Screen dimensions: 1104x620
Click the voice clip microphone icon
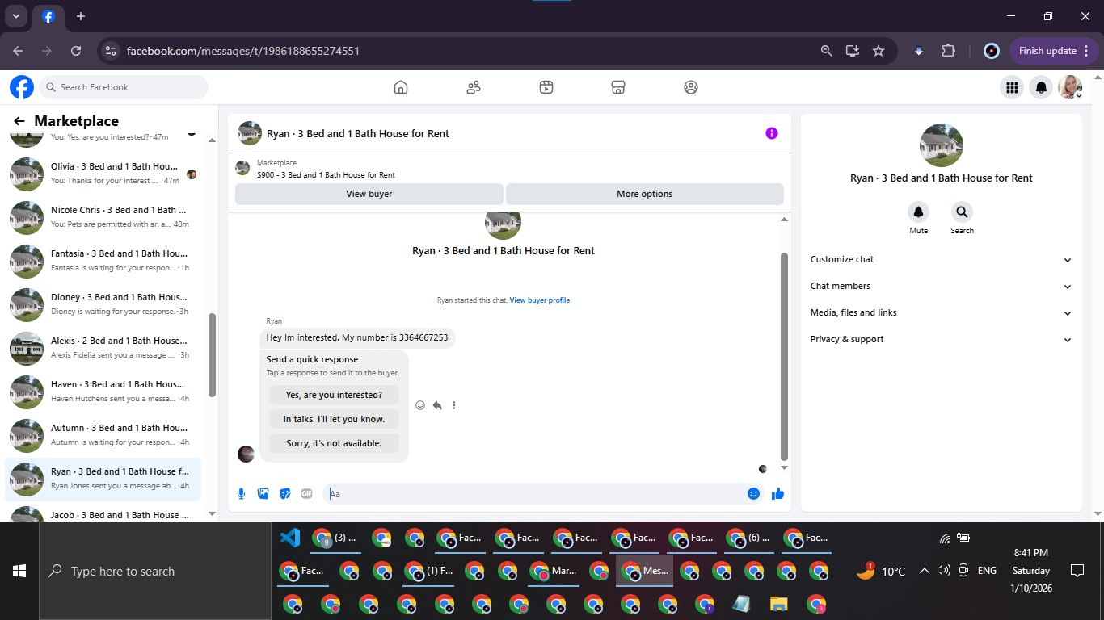(x=241, y=493)
